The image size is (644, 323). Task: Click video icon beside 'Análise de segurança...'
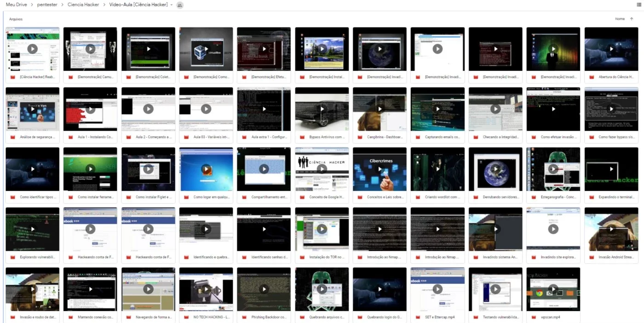click(13, 137)
